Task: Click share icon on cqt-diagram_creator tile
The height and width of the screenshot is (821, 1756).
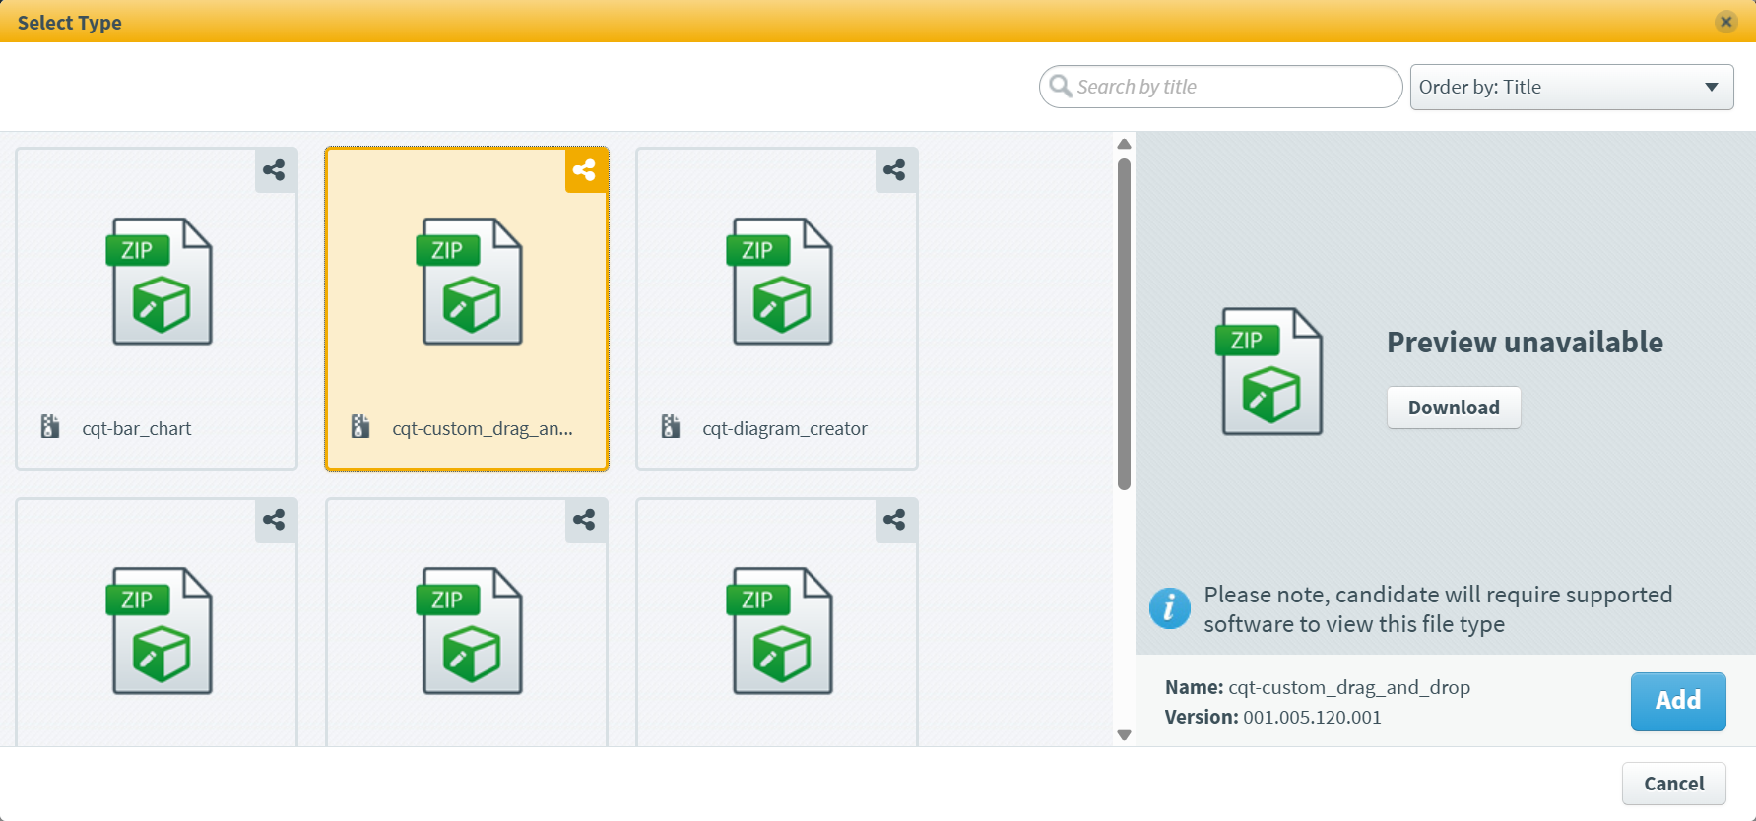Action: tap(895, 170)
